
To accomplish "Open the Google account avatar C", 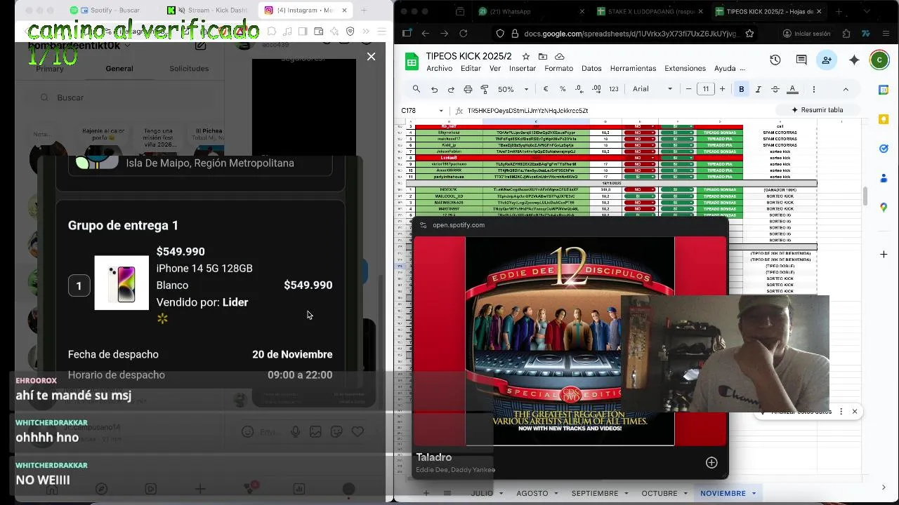I will pyautogui.click(x=879, y=60).
